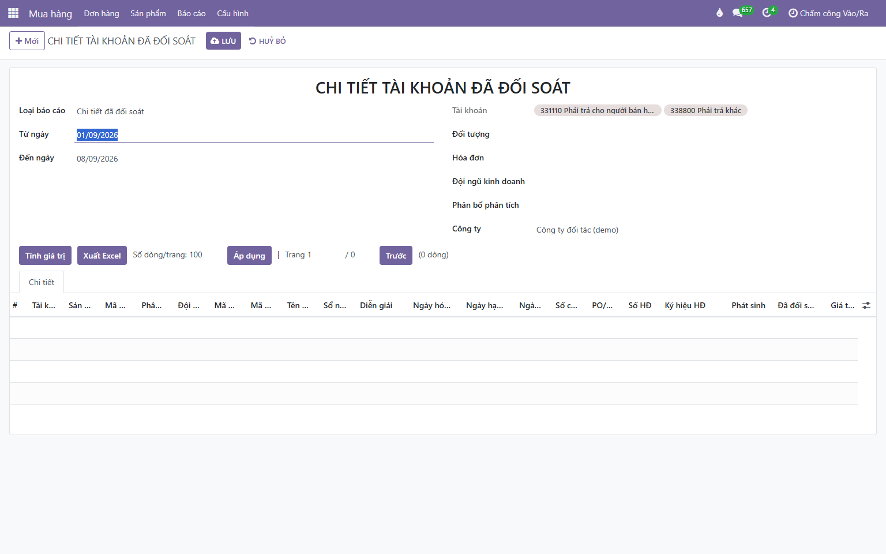Open the Đơn hàng menu
Viewport: 886px width, 554px height.
[x=102, y=13]
